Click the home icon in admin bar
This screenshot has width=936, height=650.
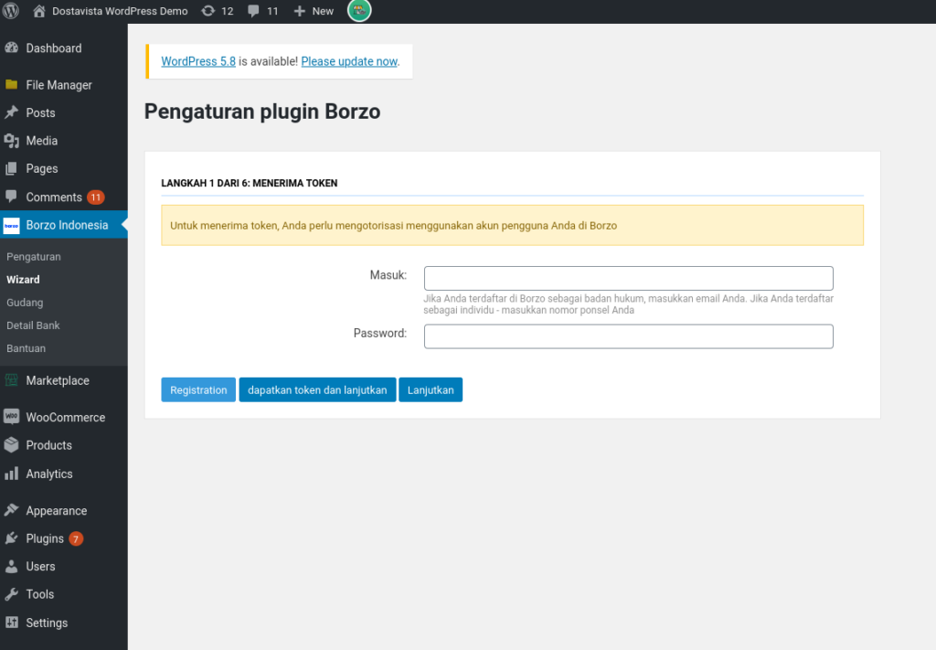38,11
